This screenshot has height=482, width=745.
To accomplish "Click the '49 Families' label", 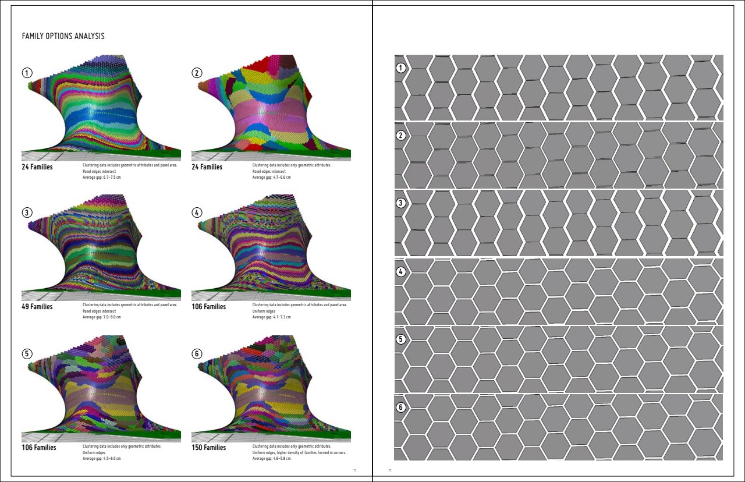I will tap(37, 307).
